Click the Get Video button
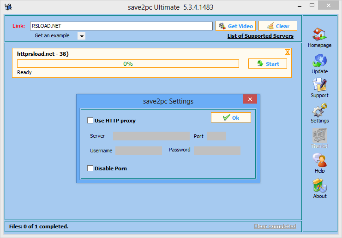This screenshot has height=238, width=342. pyautogui.click(x=235, y=26)
